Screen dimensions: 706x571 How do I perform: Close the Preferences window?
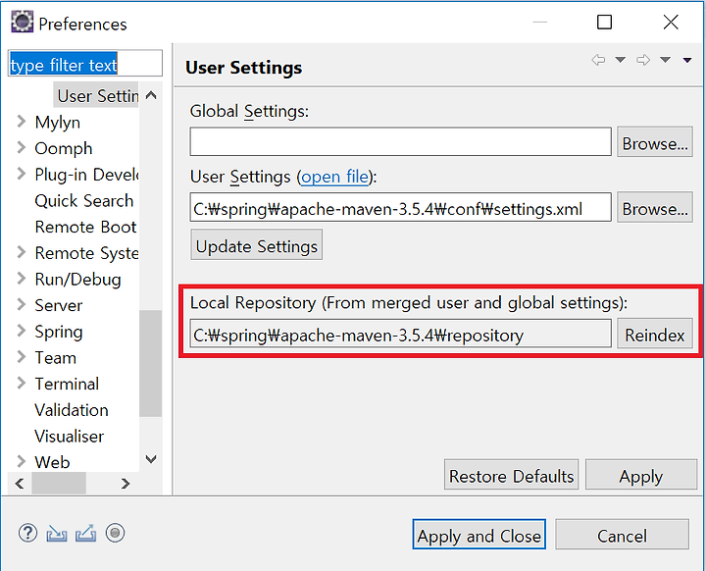(671, 22)
